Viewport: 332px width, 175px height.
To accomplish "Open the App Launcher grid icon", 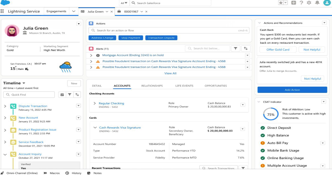I will (x=2, y=11).
